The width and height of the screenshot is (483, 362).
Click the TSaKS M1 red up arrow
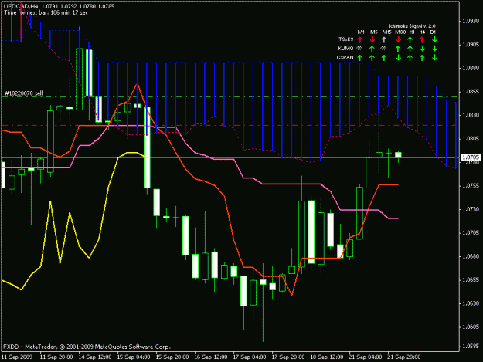[360, 39]
